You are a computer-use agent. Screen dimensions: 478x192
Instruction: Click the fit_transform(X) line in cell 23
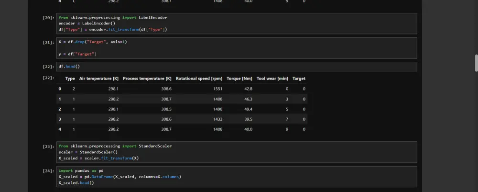point(99,158)
